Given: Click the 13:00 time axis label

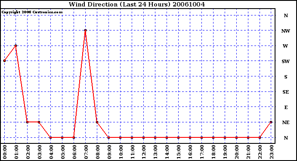Looking at the screenshot, I should [156, 152].
